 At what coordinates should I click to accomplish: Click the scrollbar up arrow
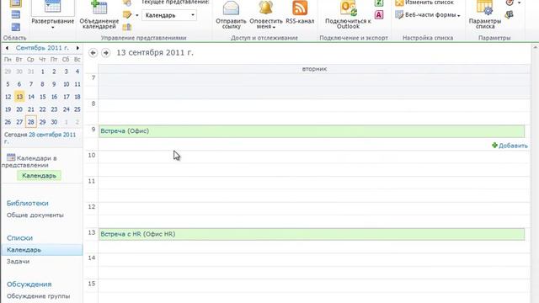(x=536, y=47)
